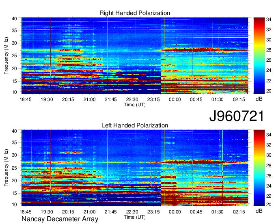
Task: Click the dB unit label of the Right Handed colorbar
Action: pyautogui.click(x=259, y=99)
